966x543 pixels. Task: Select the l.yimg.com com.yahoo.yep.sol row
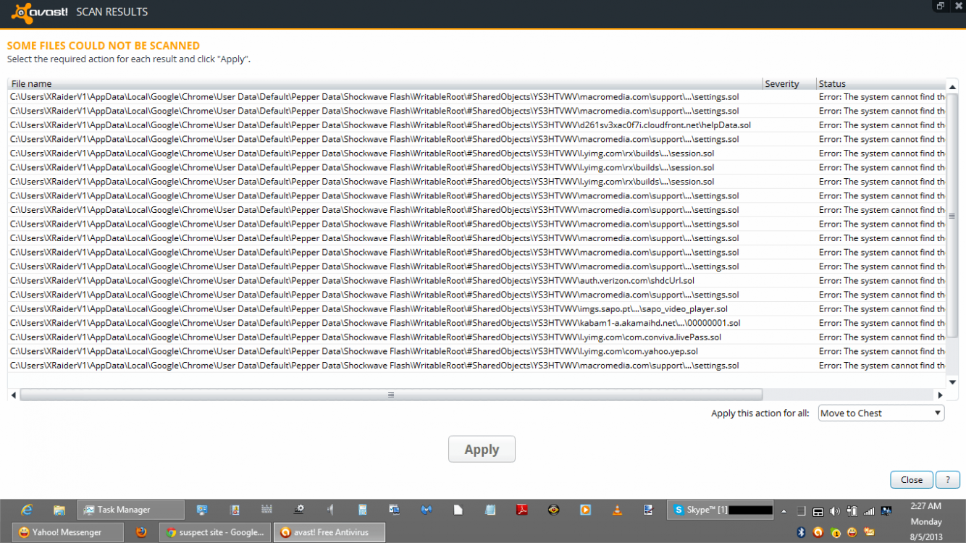pyautogui.click(x=476, y=351)
